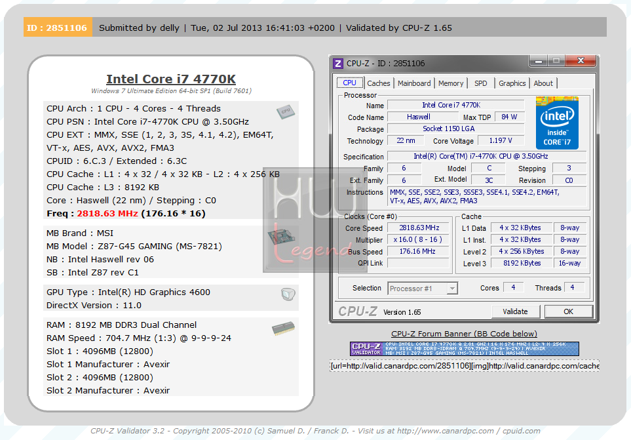Click the Ext. Model value 3C
The width and height of the screenshot is (631, 440).
pos(489,180)
